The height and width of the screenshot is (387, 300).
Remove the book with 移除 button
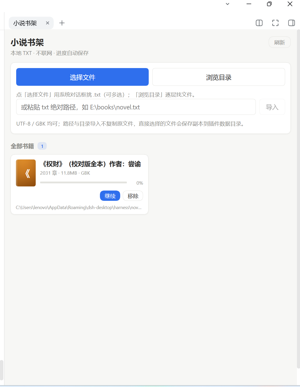tap(133, 196)
